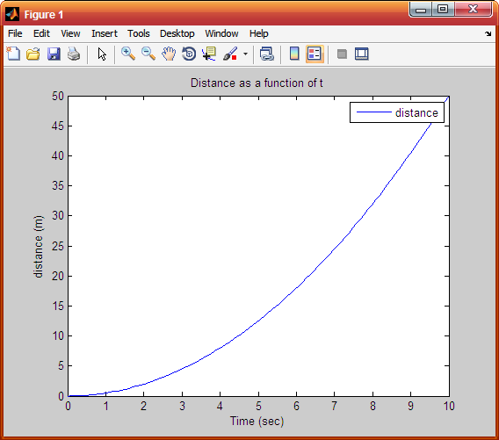Toggle the Insert Colorbar button
This screenshot has height=440, width=499.
tap(294, 54)
